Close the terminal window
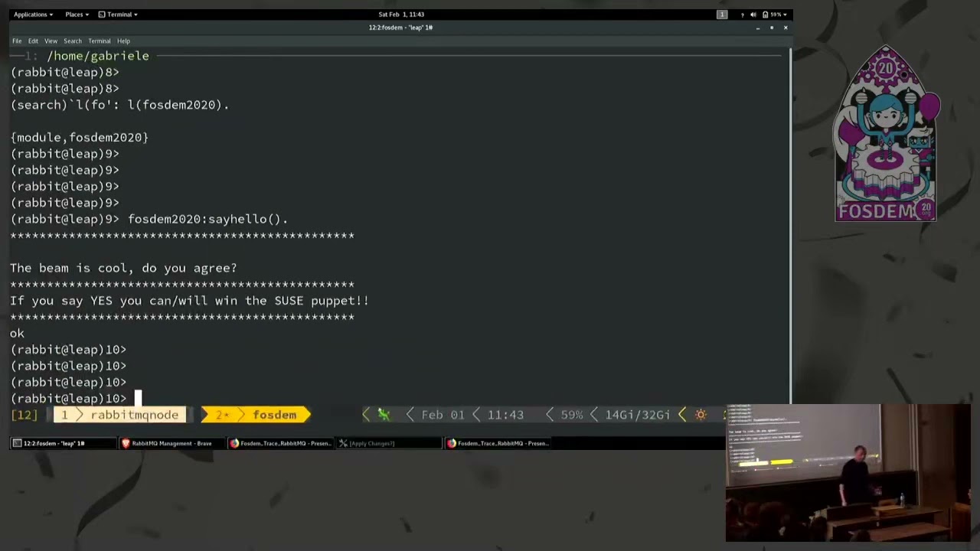This screenshot has height=551, width=980. [x=786, y=28]
